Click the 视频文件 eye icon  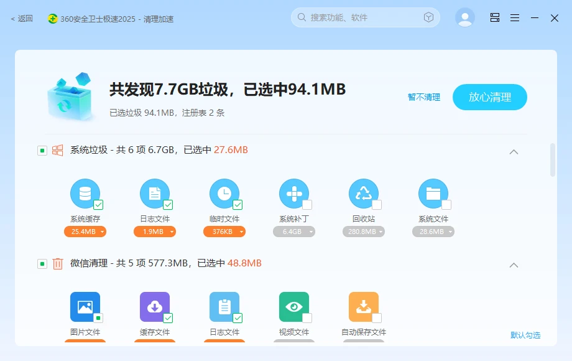pyautogui.click(x=294, y=307)
